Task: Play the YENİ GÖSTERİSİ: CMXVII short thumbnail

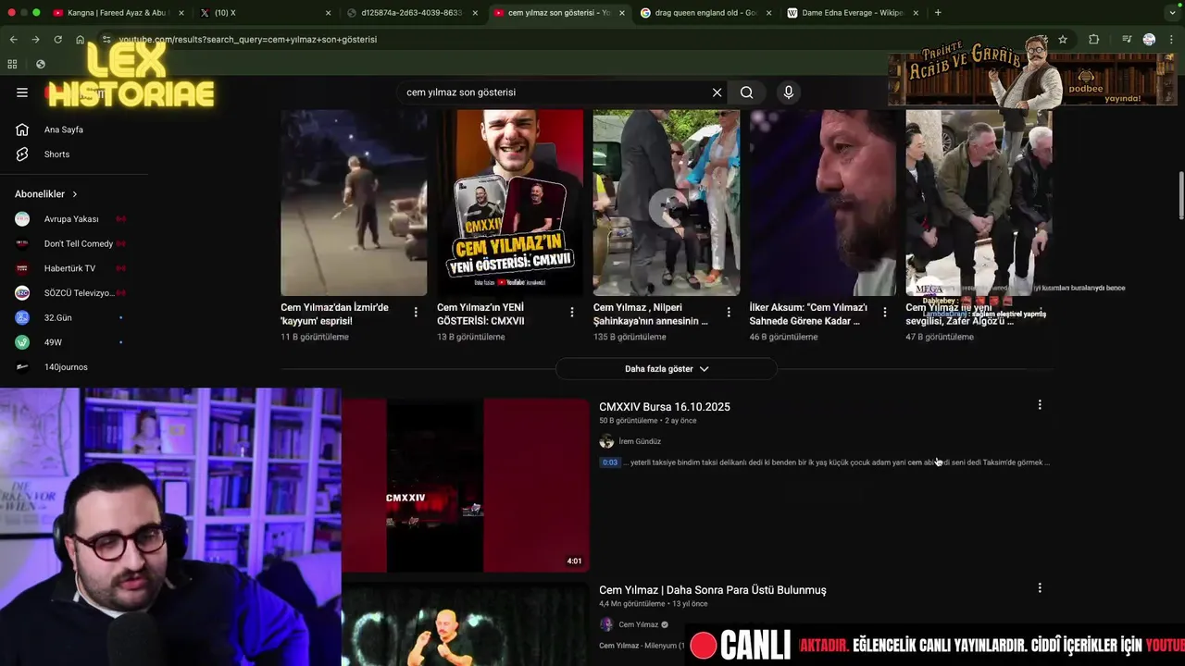Action: (510, 203)
